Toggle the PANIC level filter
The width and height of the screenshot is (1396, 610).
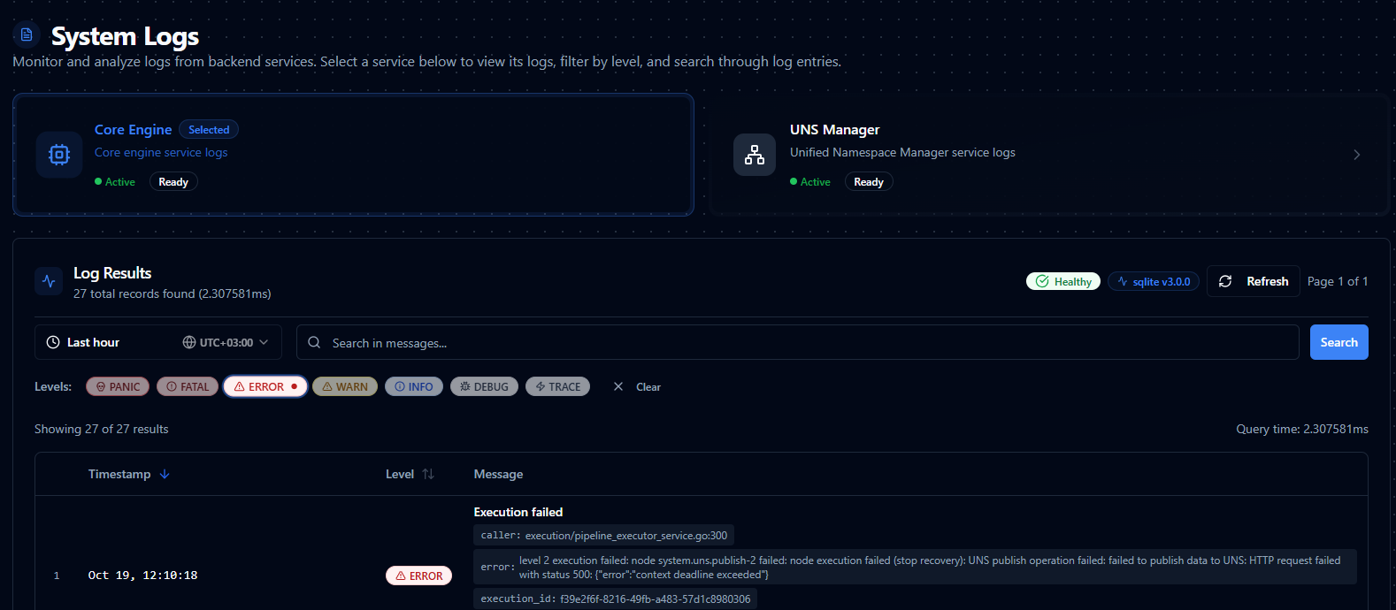tap(119, 386)
